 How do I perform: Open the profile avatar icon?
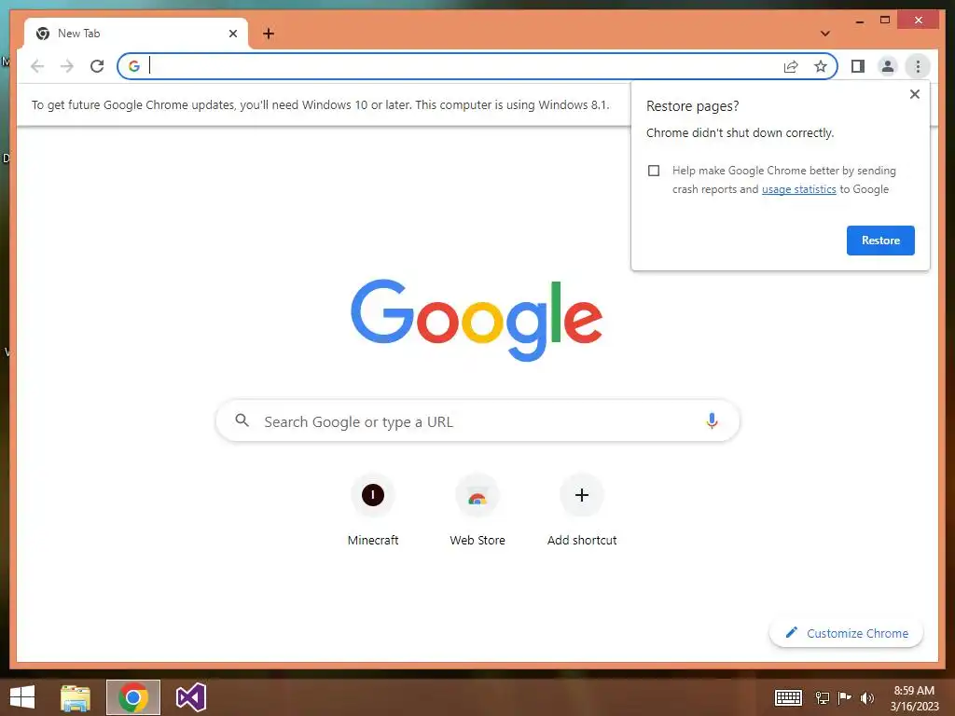click(x=888, y=66)
